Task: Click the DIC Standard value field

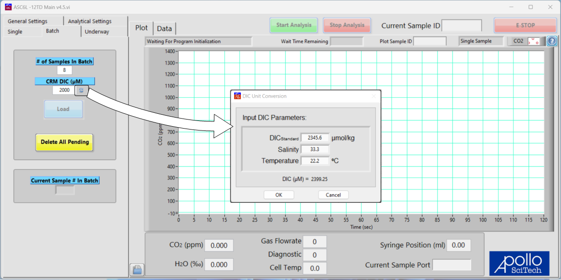Action: point(315,138)
